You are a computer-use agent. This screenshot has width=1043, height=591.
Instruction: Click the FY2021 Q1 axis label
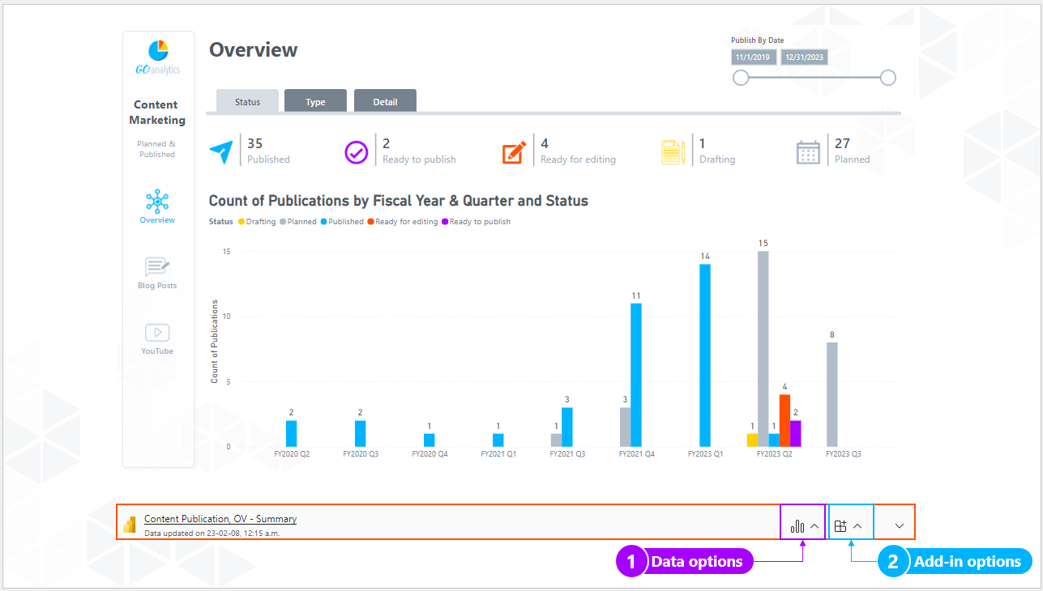[498, 454]
